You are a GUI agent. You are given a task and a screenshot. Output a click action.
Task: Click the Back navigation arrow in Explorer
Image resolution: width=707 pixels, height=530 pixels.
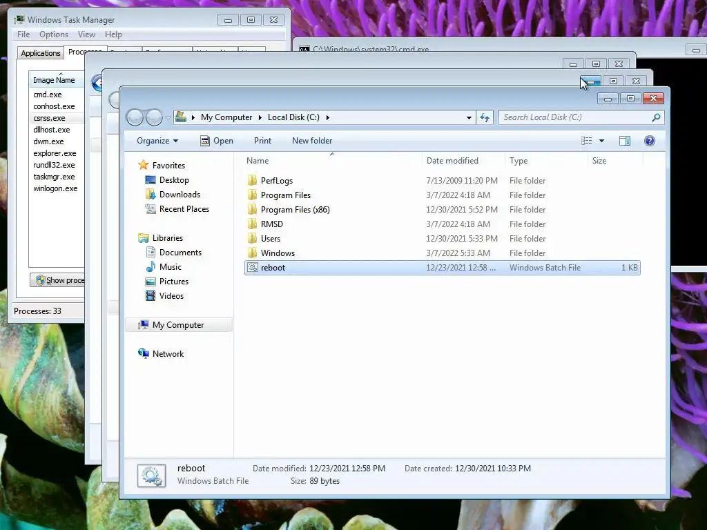[x=135, y=117]
